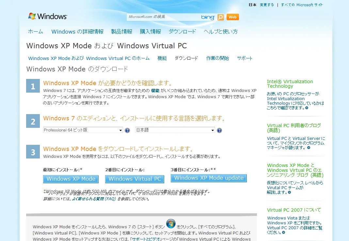The height and width of the screenshot is (241, 349).
Task: Click arrow icon after Intel Virtualization text
Action: (x=307, y=108)
